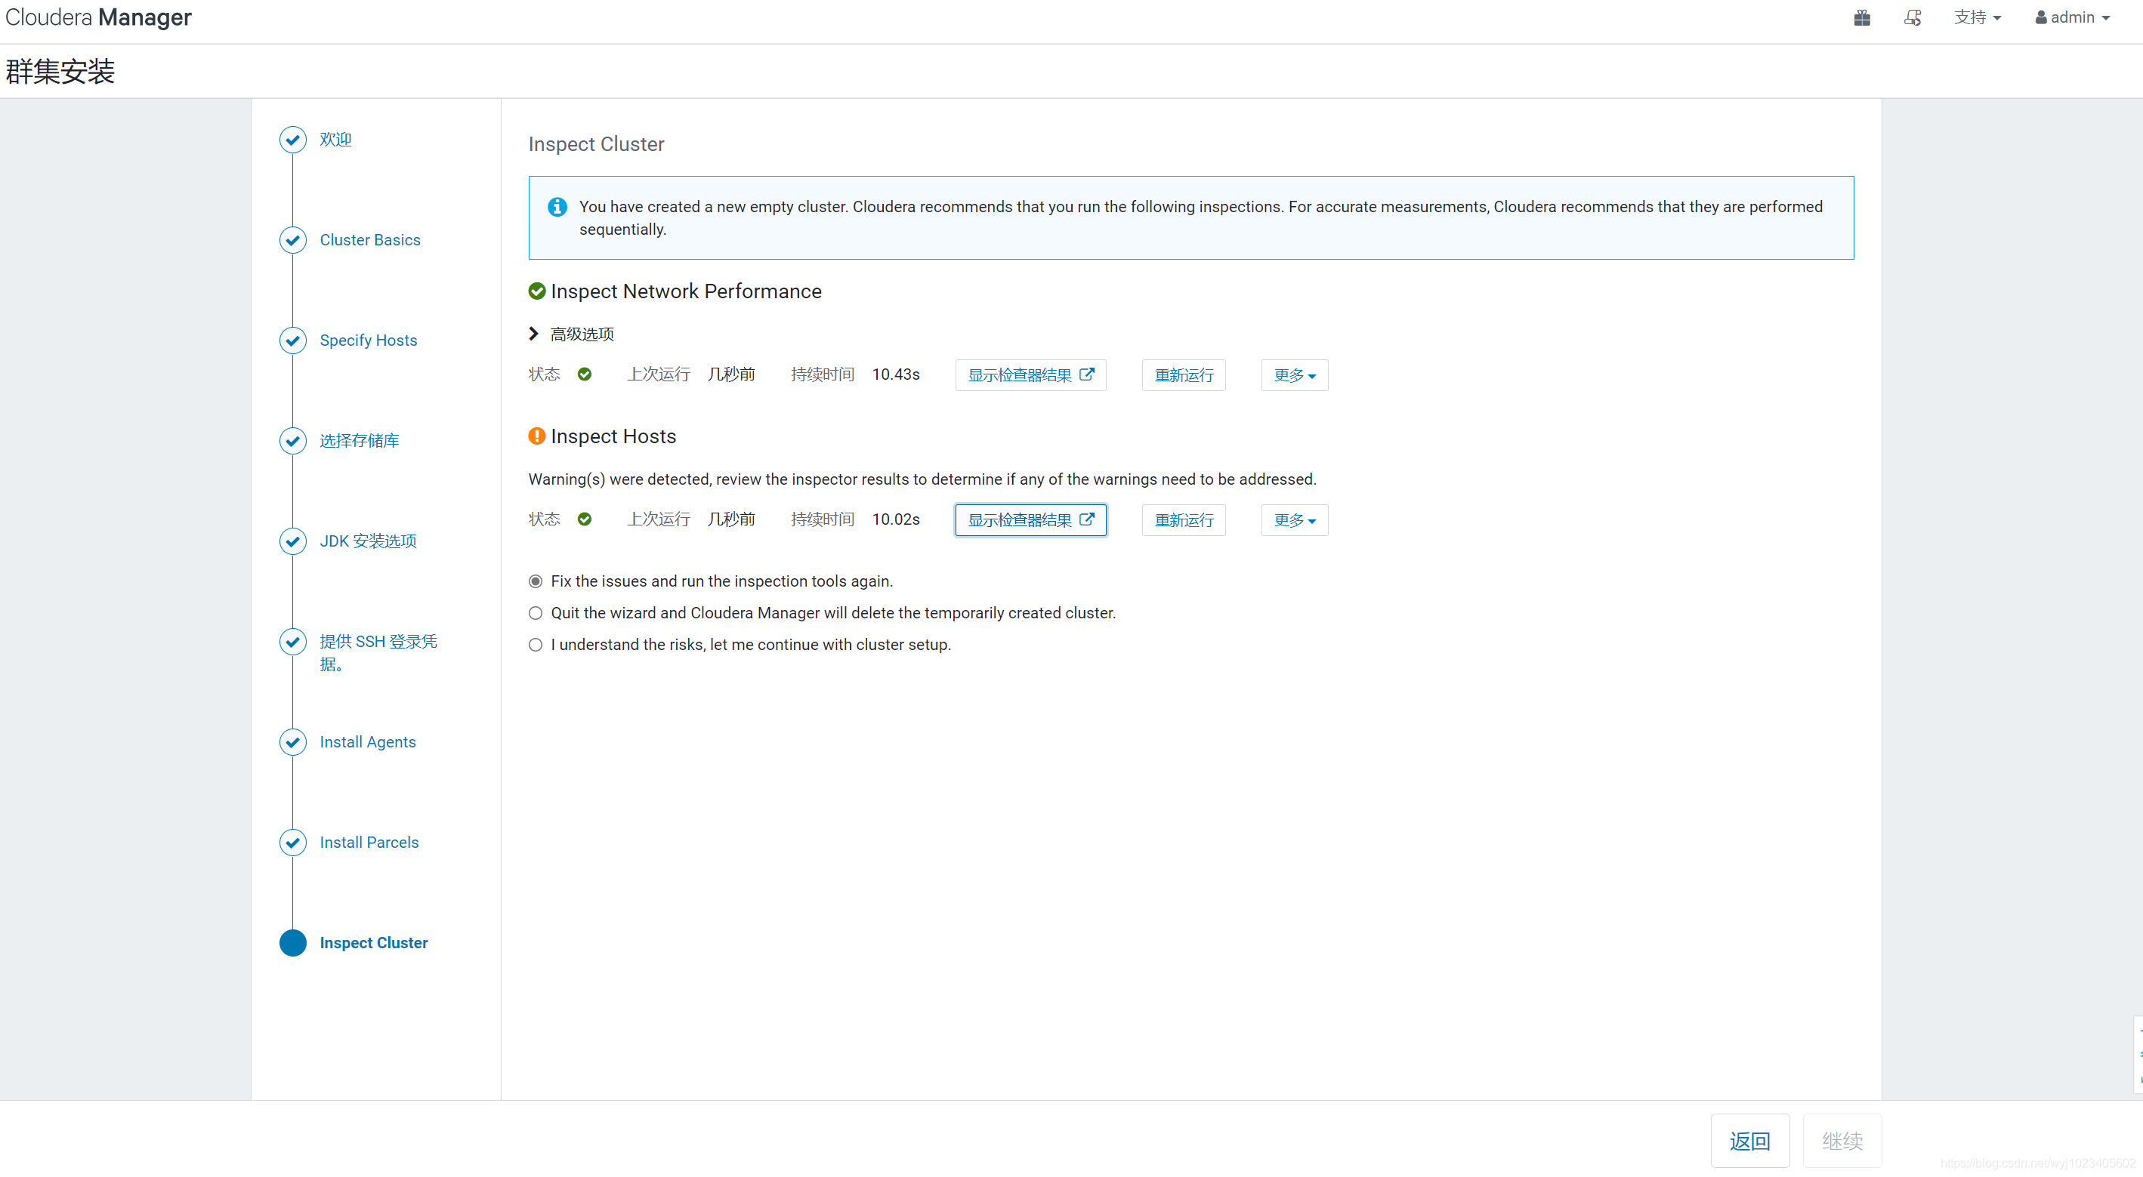Click the checkmark circle beside Install Parcels
Viewport: 2143px width, 1177px height.
pyautogui.click(x=293, y=842)
